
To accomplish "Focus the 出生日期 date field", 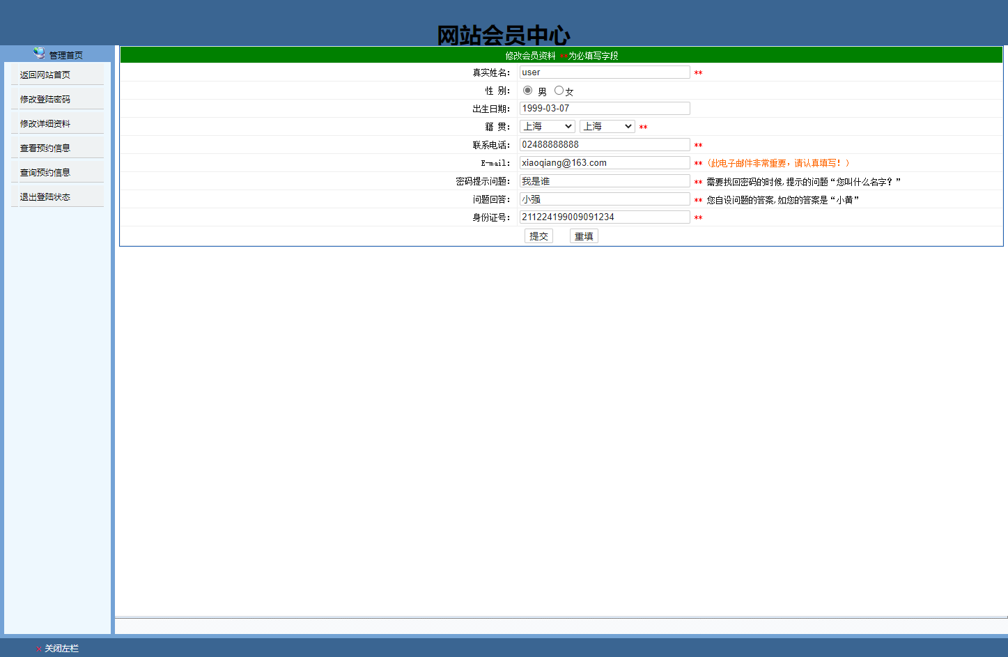I will (605, 109).
